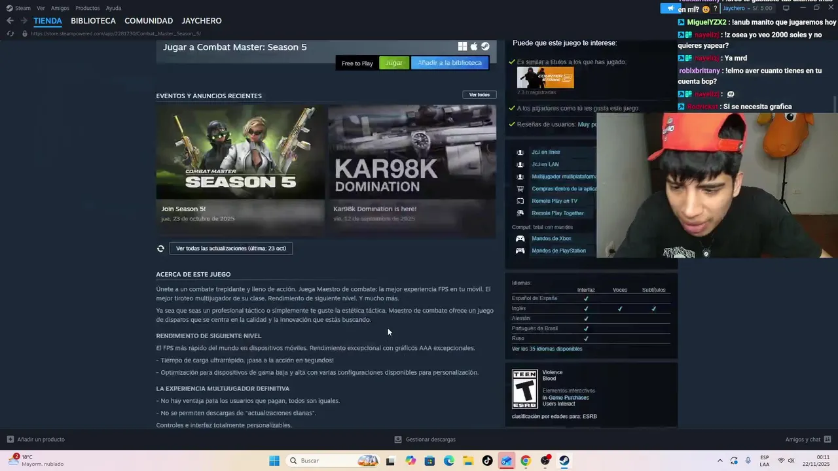This screenshot has height=471, width=838.
Task: Click the volume speaker icon in system tray
Action: coord(791,461)
